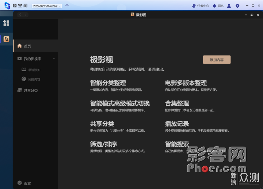Click 播放记录 heading
This screenshot has height=189, width=263.
pos(177,124)
